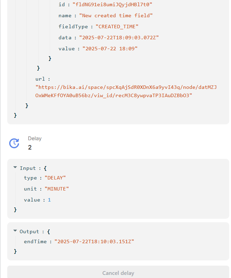Click the Delay step label text
This screenshot has height=278, width=231.
pyautogui.click(x=35, y=138)
